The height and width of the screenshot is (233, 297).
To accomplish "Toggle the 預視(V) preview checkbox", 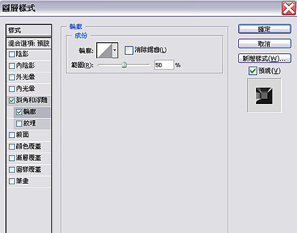I will pos(253,71).
